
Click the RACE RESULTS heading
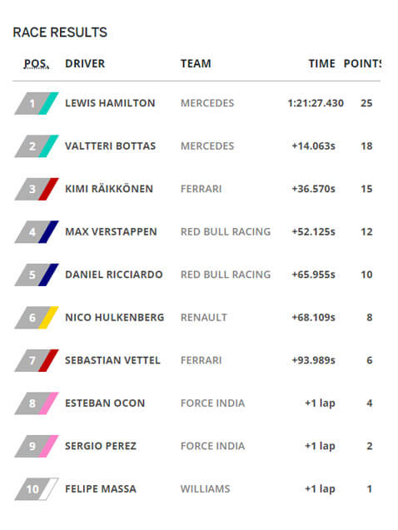[x=60, y=32]
